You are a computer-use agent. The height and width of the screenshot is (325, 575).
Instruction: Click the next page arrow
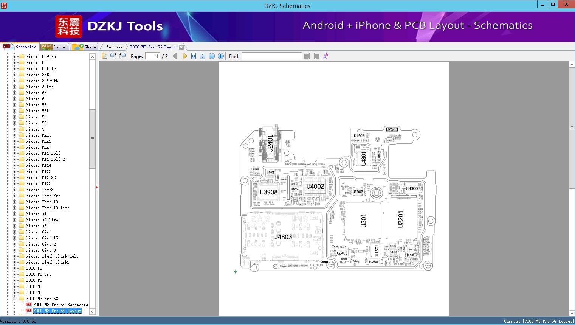[x=184, y=56]
